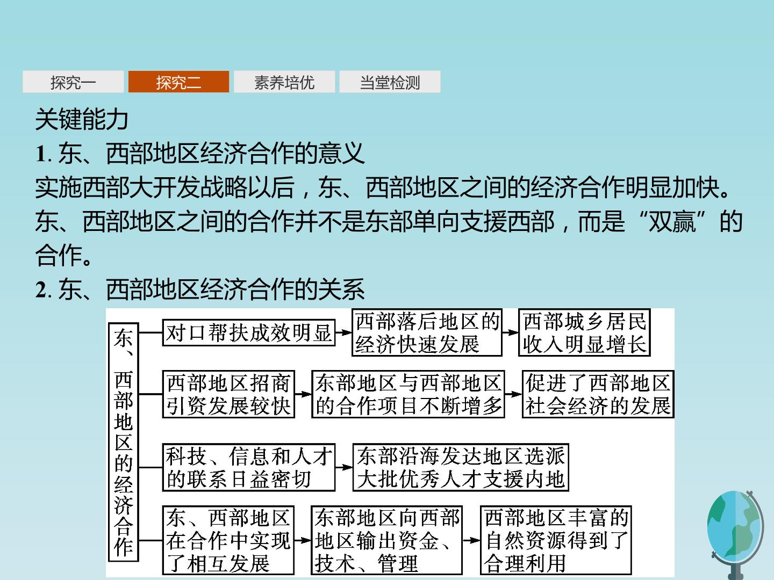Click the box 东、西部地区在合作中实现了相互发展
774x580 pixels.
click(228, 540)
